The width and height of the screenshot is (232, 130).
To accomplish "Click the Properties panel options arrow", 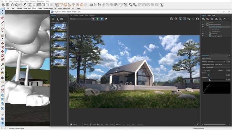I will [x=229, y=56].
